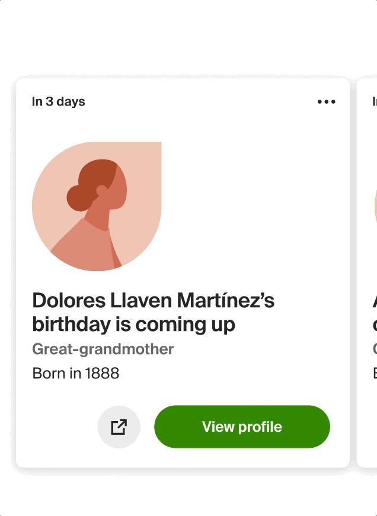Click the next card's partial relationship label

click(375, 349)
